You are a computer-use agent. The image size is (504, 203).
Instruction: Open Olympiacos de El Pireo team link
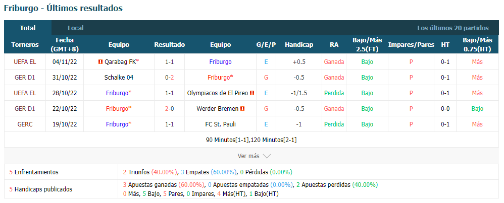218,93
